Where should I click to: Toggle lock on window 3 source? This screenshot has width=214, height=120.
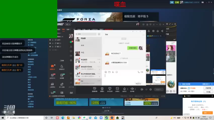(x=53, y=43)
